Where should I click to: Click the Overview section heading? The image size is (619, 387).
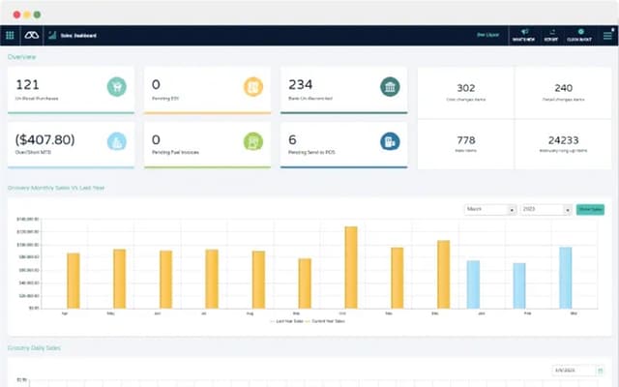(x=21, y=57)
